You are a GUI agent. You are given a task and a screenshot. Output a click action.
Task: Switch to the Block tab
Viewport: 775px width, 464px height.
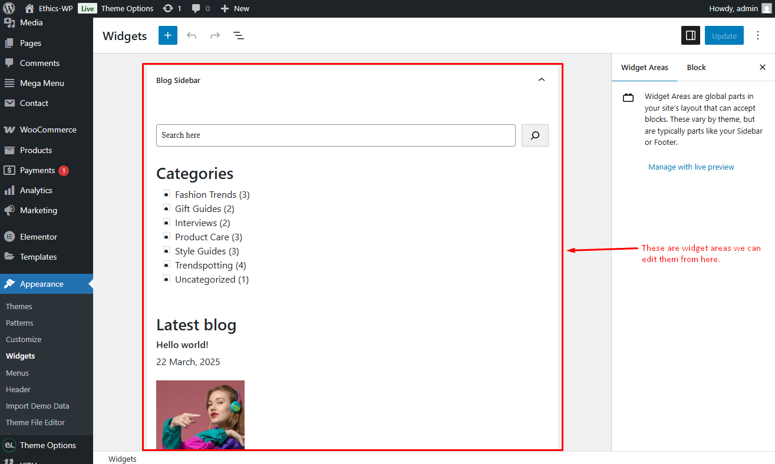point(696,67)
